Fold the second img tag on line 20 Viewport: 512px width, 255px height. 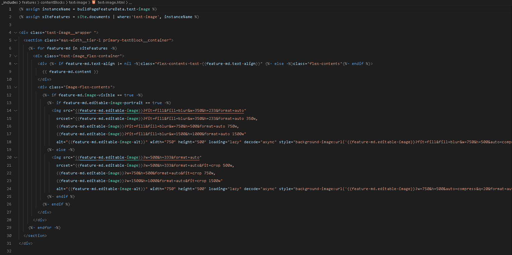(x=15, y=157)
